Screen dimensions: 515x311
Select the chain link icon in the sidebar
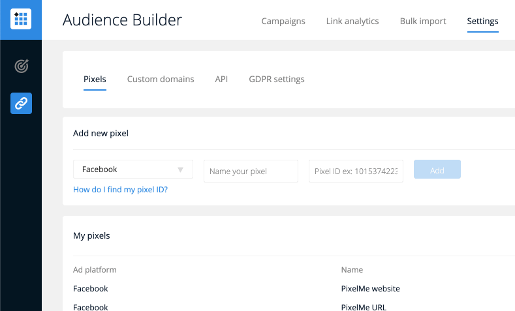point(21,103)
